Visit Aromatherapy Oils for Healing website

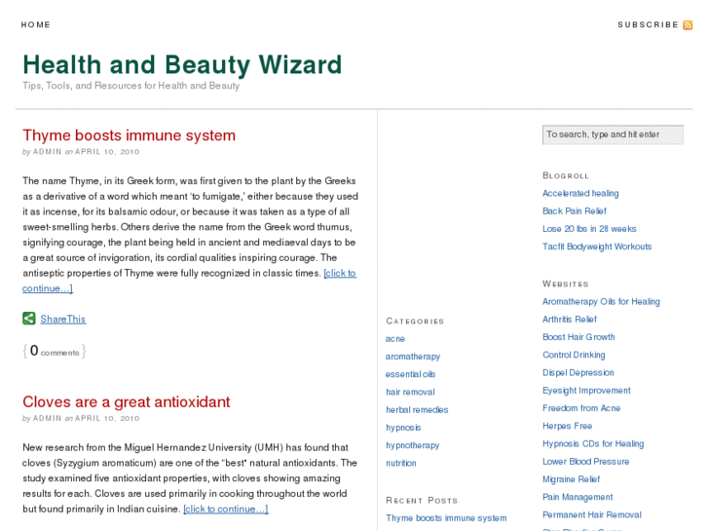click(x=601, y=301)
